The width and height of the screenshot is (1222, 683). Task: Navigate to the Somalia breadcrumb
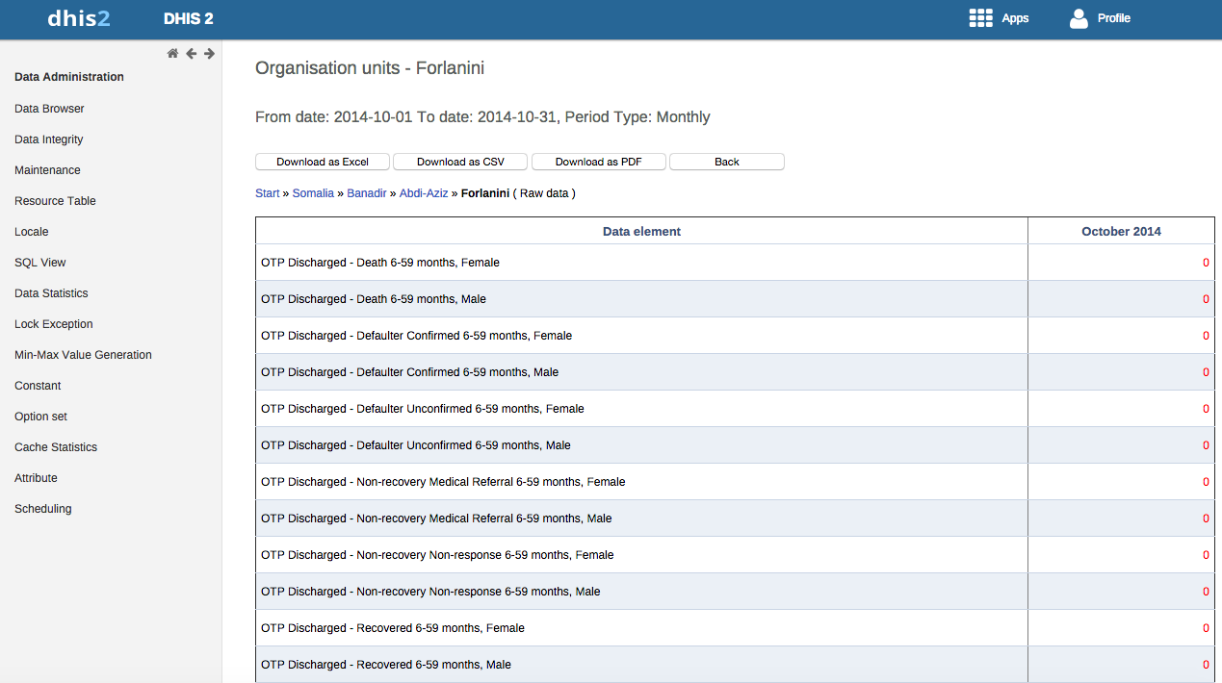click(x=313, y=193)
